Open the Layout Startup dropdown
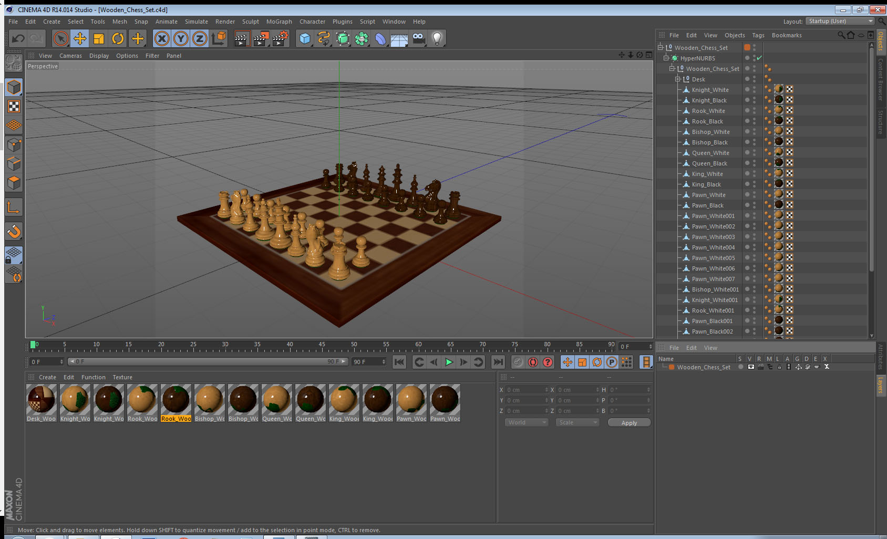The height and width of the screenshot is (539, 887). 841,21
